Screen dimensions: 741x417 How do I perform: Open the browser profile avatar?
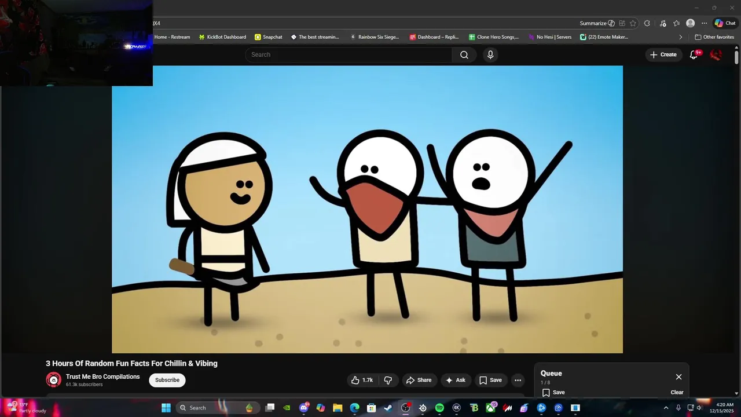coord(690,23)
